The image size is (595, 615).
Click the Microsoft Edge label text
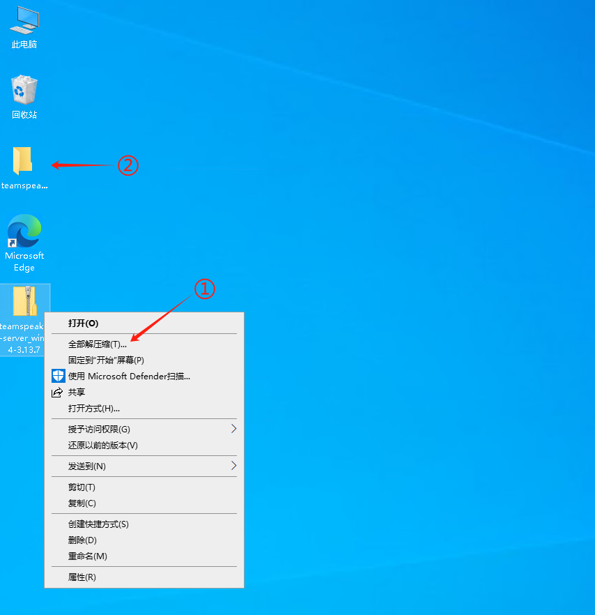24,261
